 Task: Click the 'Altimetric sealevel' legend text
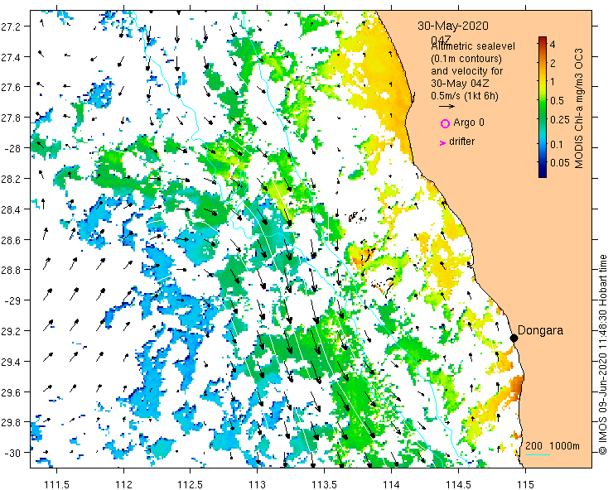[x=473, y=46]
